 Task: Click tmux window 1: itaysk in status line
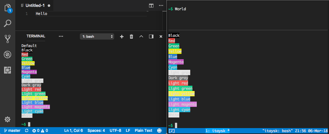coord(217,131)
